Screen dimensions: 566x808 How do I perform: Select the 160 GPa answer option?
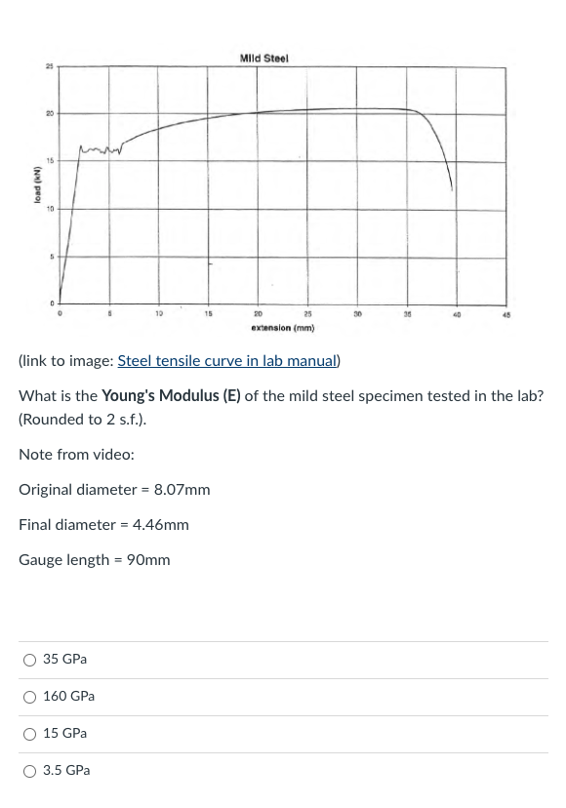[68, 697]
